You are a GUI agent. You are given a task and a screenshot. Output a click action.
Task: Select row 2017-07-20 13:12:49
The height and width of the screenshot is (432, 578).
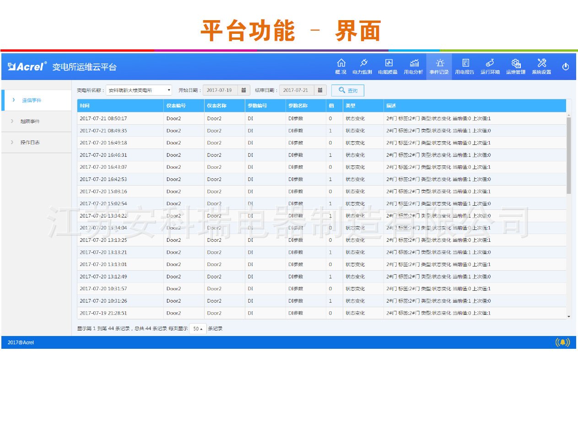tap(322, 277)
